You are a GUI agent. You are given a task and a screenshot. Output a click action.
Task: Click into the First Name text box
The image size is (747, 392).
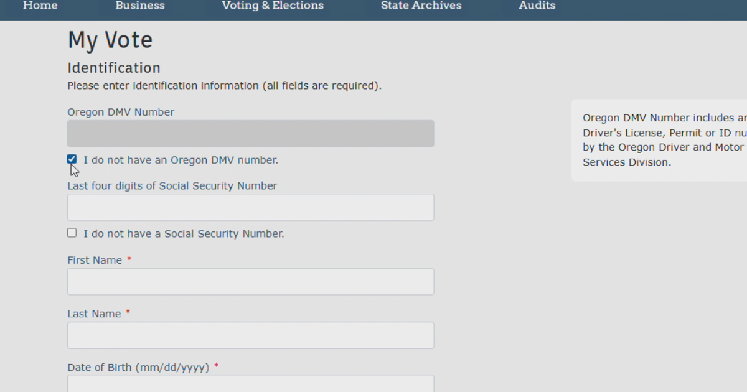[250, 282]
